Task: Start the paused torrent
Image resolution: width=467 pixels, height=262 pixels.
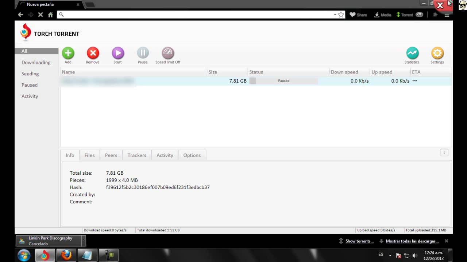Action: coord(118,53)
